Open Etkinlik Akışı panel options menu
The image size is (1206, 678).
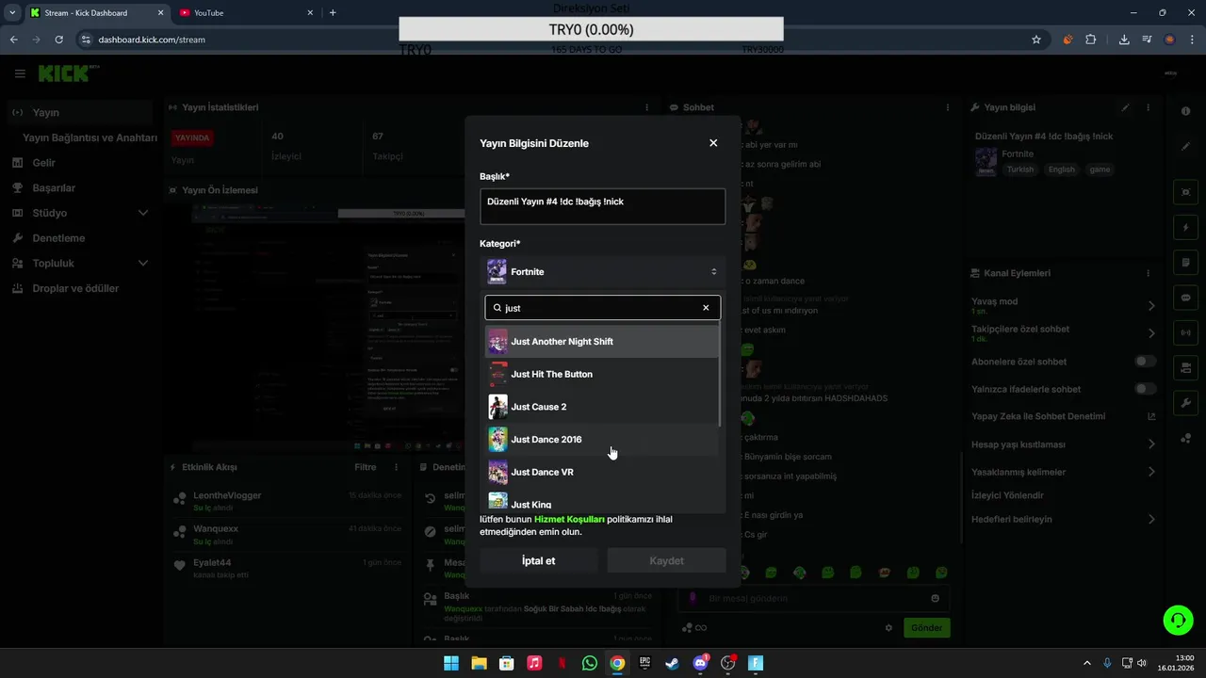(396, 467)
